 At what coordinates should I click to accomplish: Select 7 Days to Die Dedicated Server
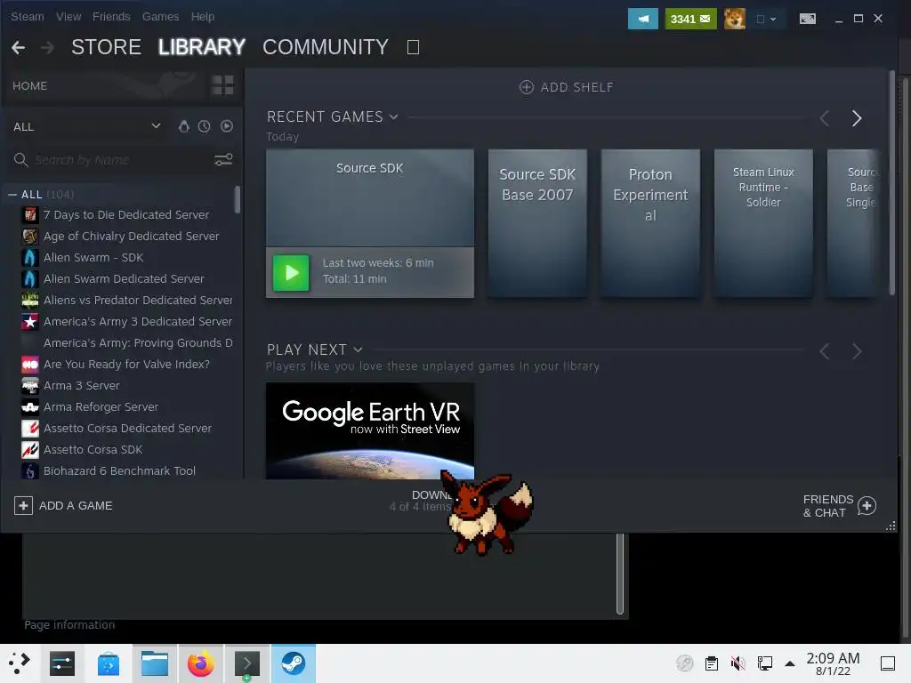pos(126,215)
